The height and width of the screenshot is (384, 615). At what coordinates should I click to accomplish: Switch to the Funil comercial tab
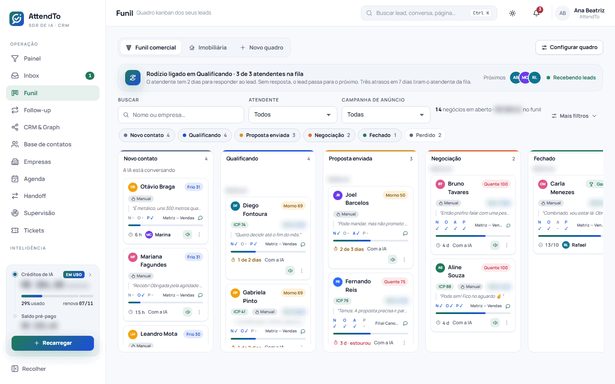pyautogui.click(x=151, y=47)
